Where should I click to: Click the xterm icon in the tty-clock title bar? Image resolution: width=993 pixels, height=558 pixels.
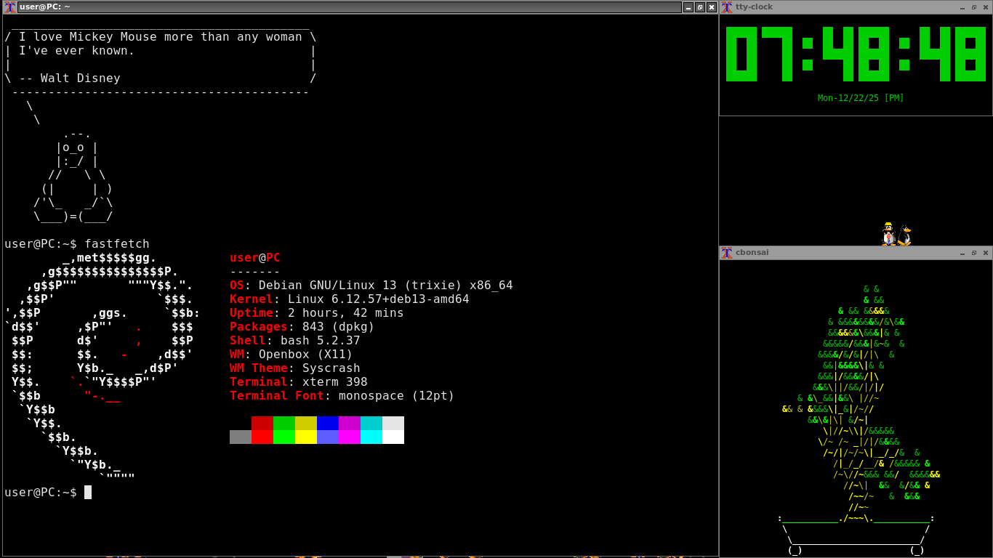point(726,7)
